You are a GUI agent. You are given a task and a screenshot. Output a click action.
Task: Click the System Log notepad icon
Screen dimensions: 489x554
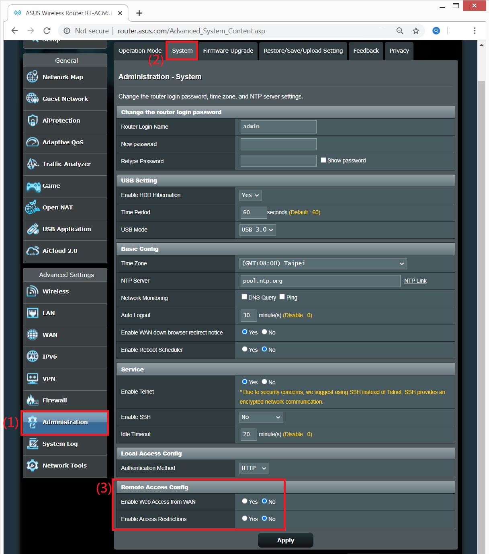[x=32, y=443]
